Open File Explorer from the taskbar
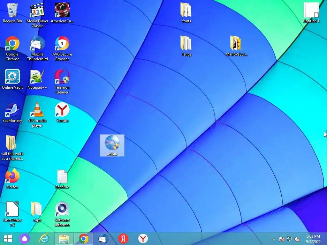The width and height of the screenshot is (327, 245). point(64,239)
